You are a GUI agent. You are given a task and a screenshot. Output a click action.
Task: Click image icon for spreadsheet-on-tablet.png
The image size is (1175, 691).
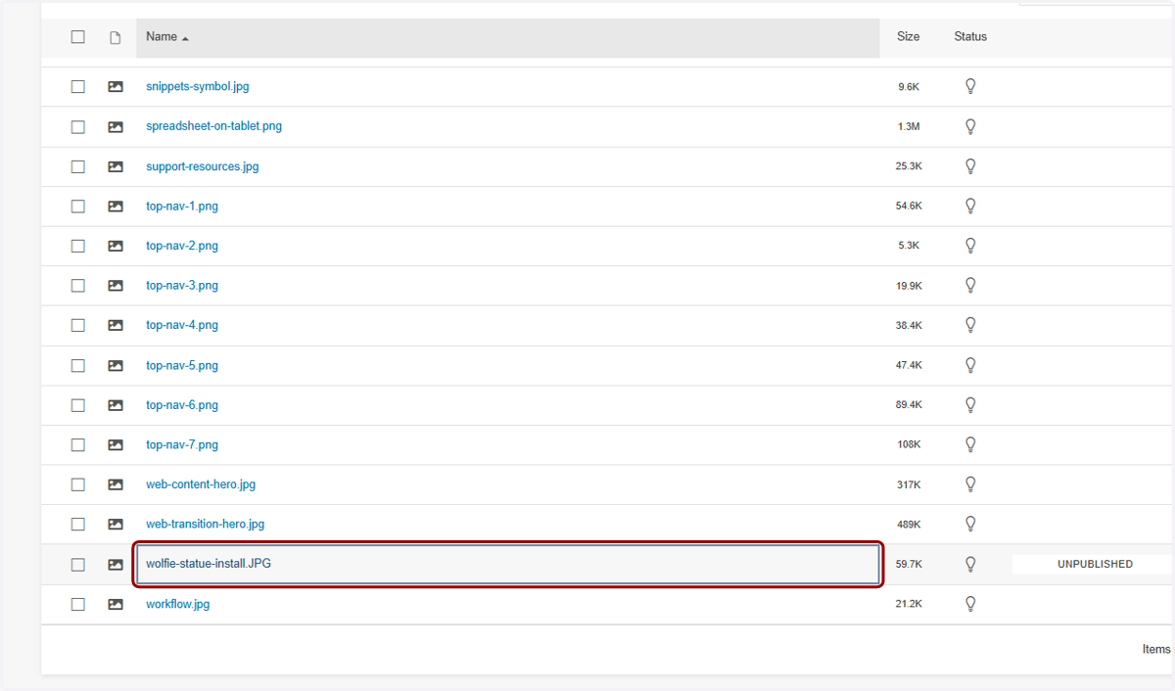[x=116, y=127]
